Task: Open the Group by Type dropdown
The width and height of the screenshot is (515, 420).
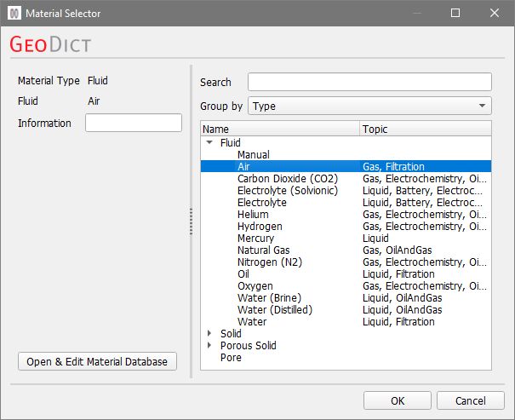Action: point(369,106)
